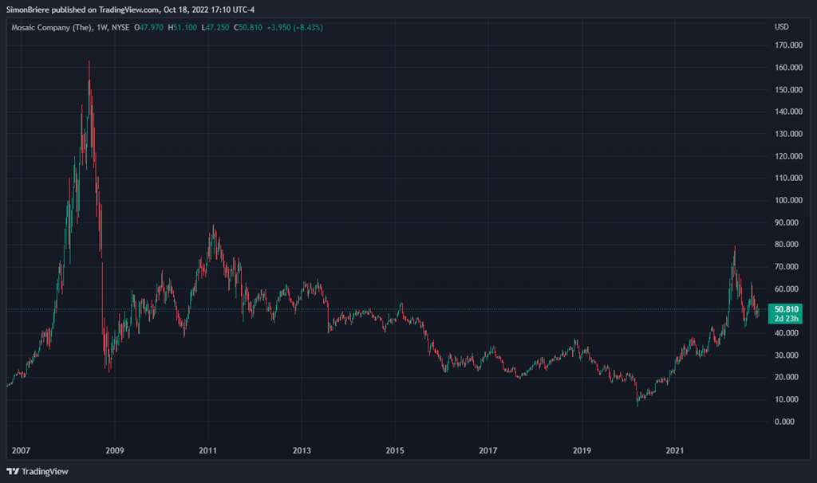Click the SimonBriere author name
Screen dimensions: 817x483
pyautogui.click(x=29, y=8)
